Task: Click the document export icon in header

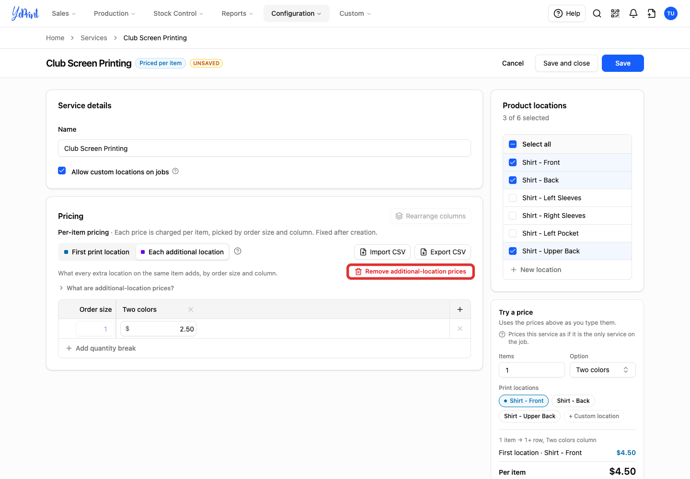Action: [x=652, y=13]
